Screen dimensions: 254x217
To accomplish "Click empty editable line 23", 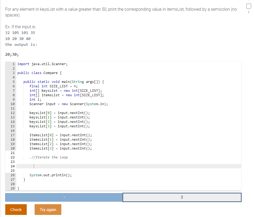I will (129, 162).
